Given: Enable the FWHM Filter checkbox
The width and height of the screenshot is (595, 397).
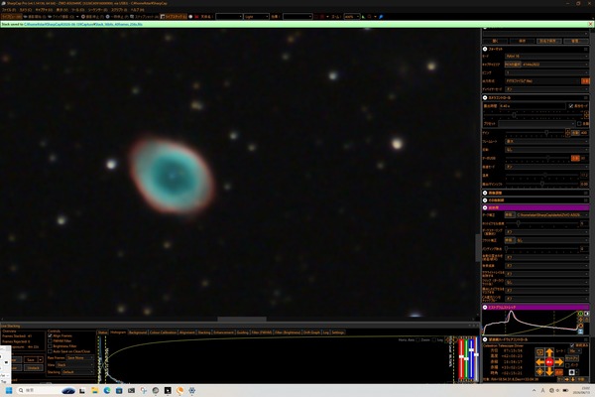Looking at the screenshot, I should click(51, 341).
